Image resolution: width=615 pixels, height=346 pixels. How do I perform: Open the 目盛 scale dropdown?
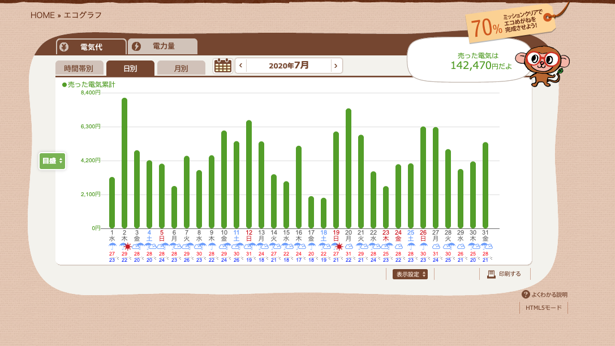point(52,161)
